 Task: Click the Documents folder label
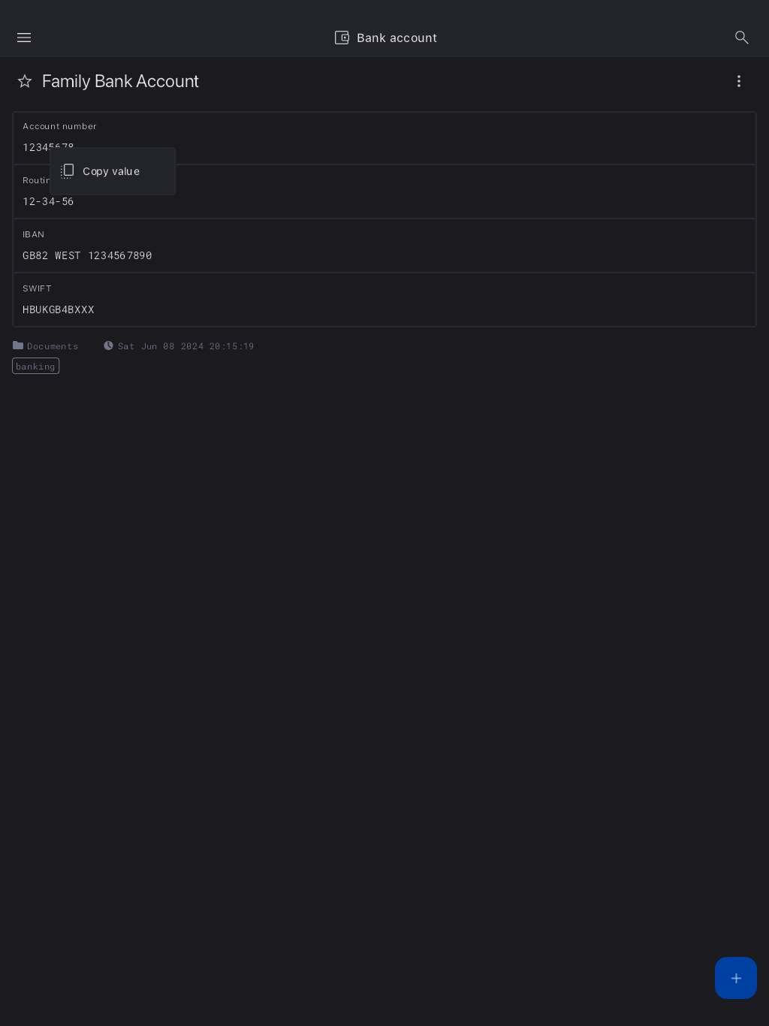(x=53, y=346)
